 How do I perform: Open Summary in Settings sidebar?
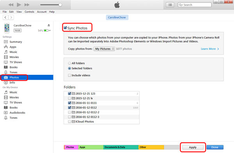(x=16, y=42)
